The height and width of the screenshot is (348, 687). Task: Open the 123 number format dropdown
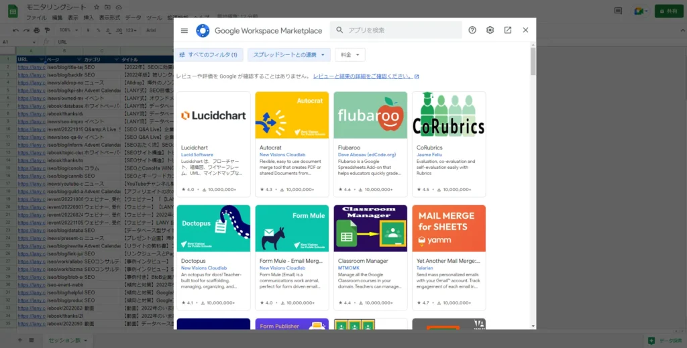pyautogui.click(x=131, y=30)
